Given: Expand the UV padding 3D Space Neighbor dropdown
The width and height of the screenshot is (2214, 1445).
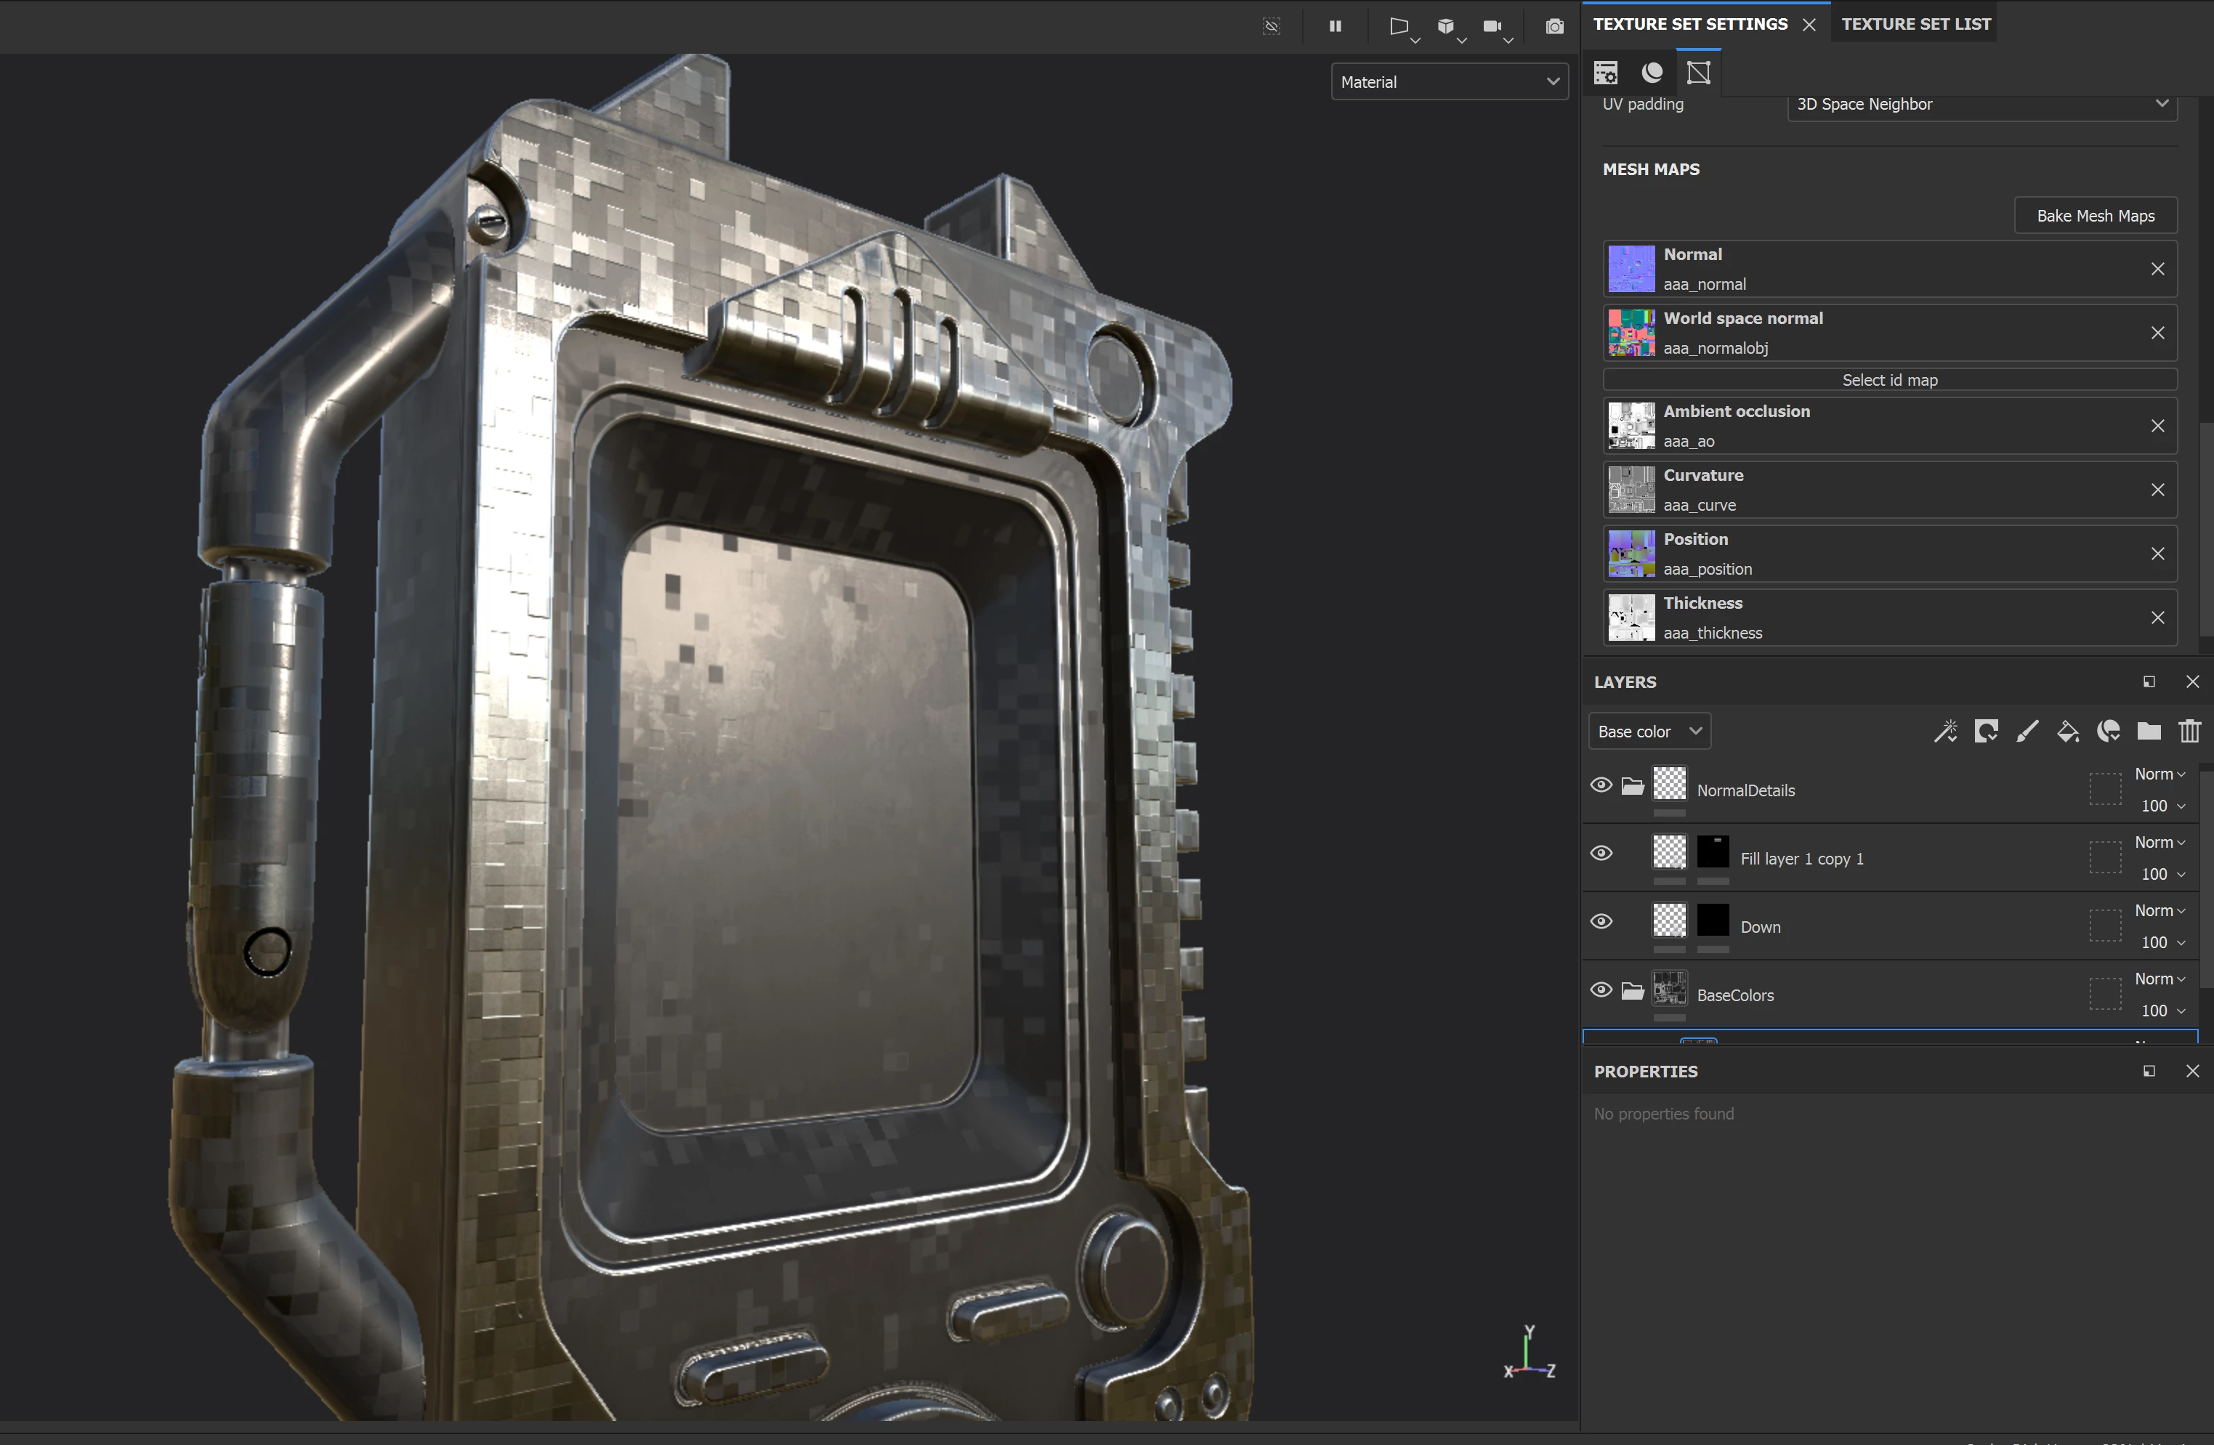Looking at the screenshot, I should click(x=1981, y=104).
